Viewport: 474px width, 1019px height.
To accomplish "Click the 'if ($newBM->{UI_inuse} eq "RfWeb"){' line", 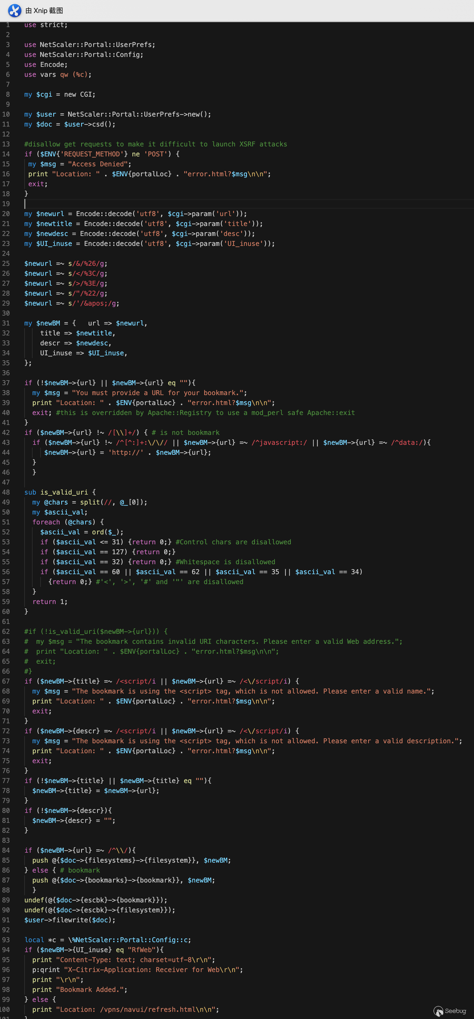I will click(94, 950).
